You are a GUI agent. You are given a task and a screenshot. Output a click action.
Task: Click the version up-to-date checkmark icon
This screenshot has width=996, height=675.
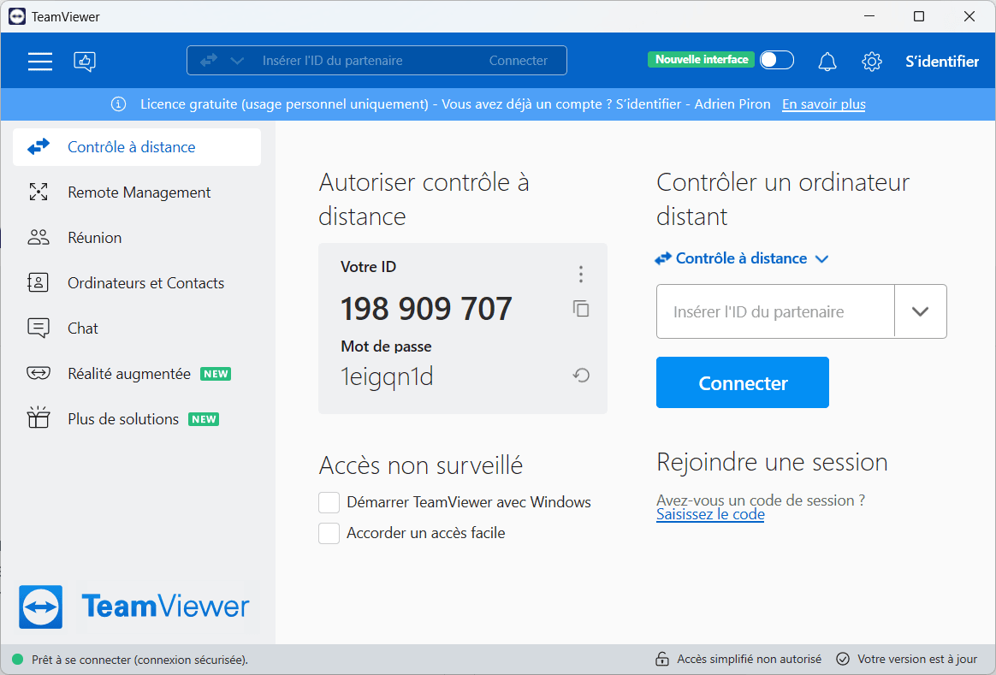click(x=843, y=659)
